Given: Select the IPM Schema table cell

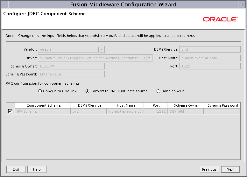Looking at the screenshot, I should coord(42,111).
